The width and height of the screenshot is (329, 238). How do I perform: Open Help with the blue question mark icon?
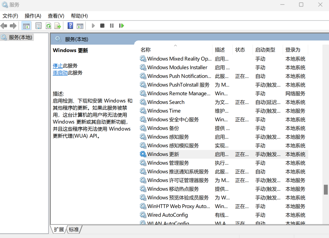click(x=70, y=26)
